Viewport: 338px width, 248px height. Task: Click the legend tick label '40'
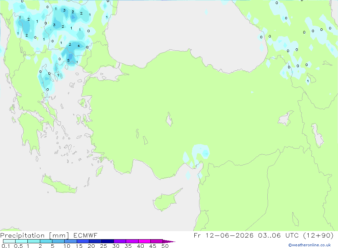click(x=141, y=246)
